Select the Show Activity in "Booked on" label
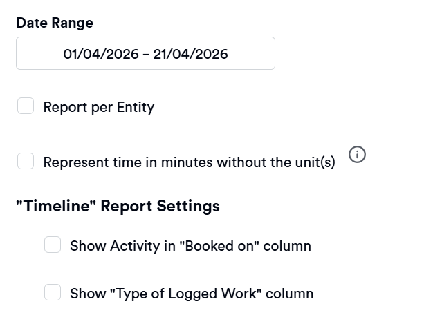 pyautogui.click(x=190, y=246)
